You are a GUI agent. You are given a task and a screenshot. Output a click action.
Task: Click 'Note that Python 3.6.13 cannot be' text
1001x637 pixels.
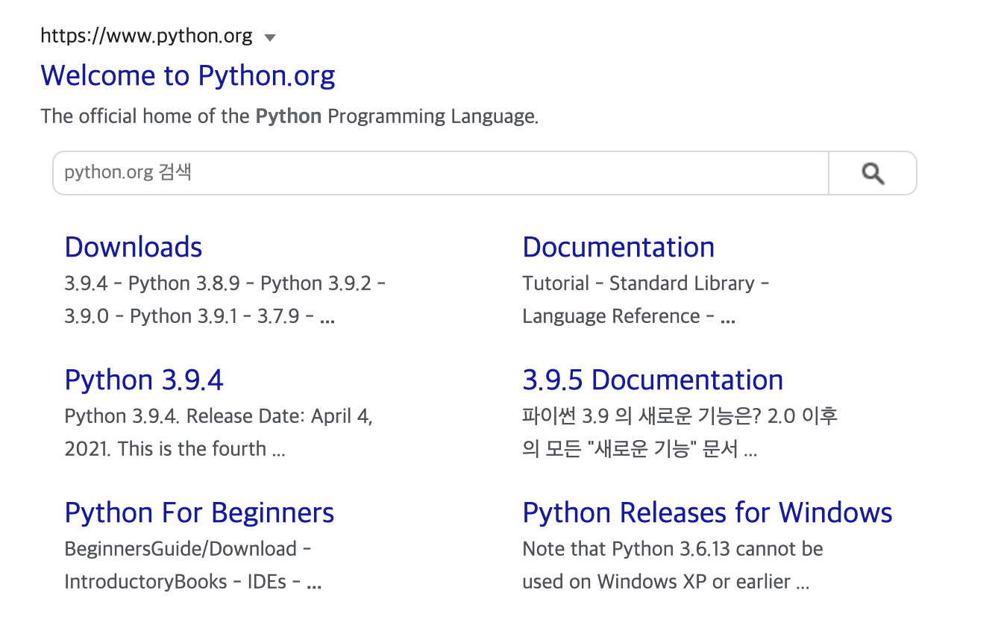coord(673,549)
